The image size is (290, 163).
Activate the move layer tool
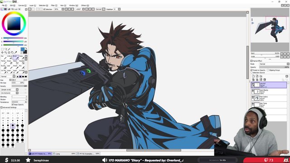click(2, 53)
